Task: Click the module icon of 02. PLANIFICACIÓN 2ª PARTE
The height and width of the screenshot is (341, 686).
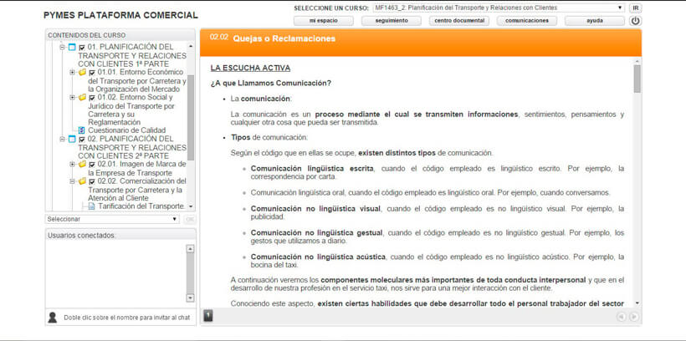Action: click(72, 140)
